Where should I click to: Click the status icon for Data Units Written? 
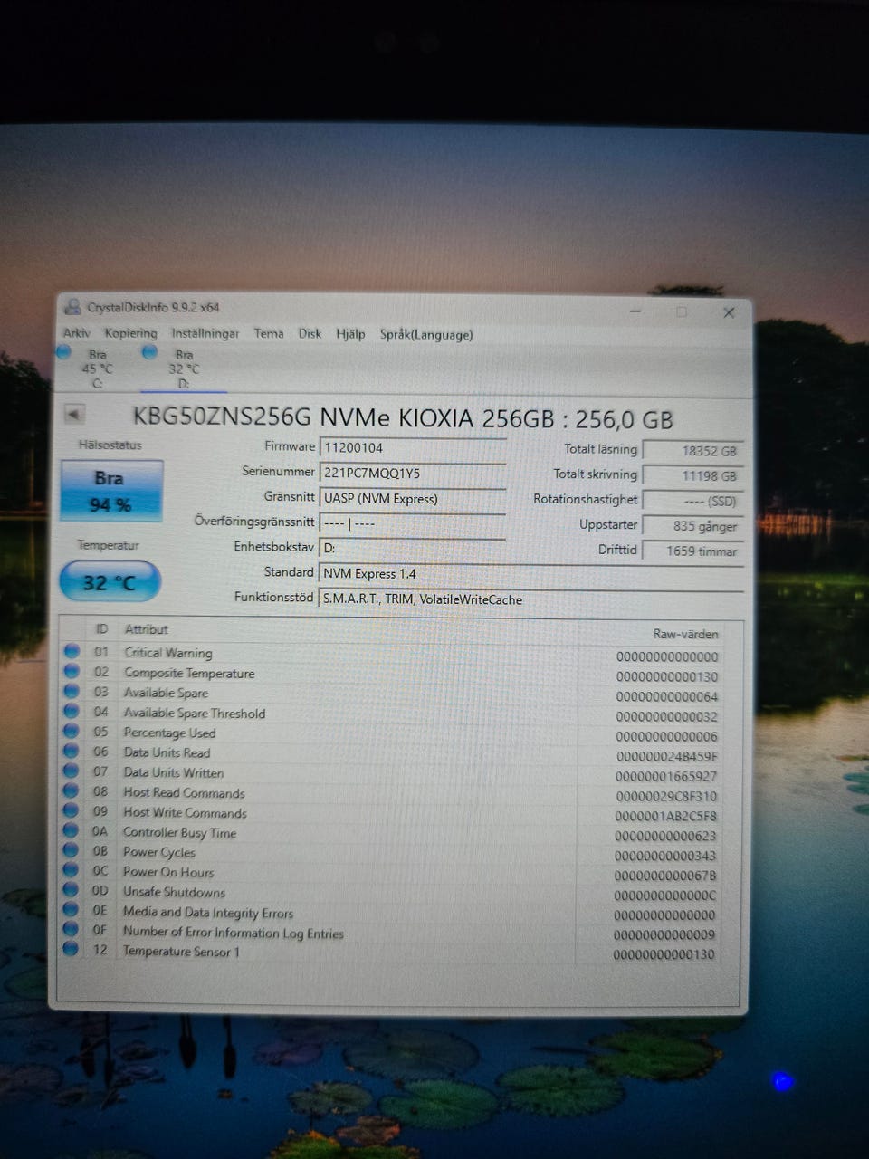tap(72, 771)
